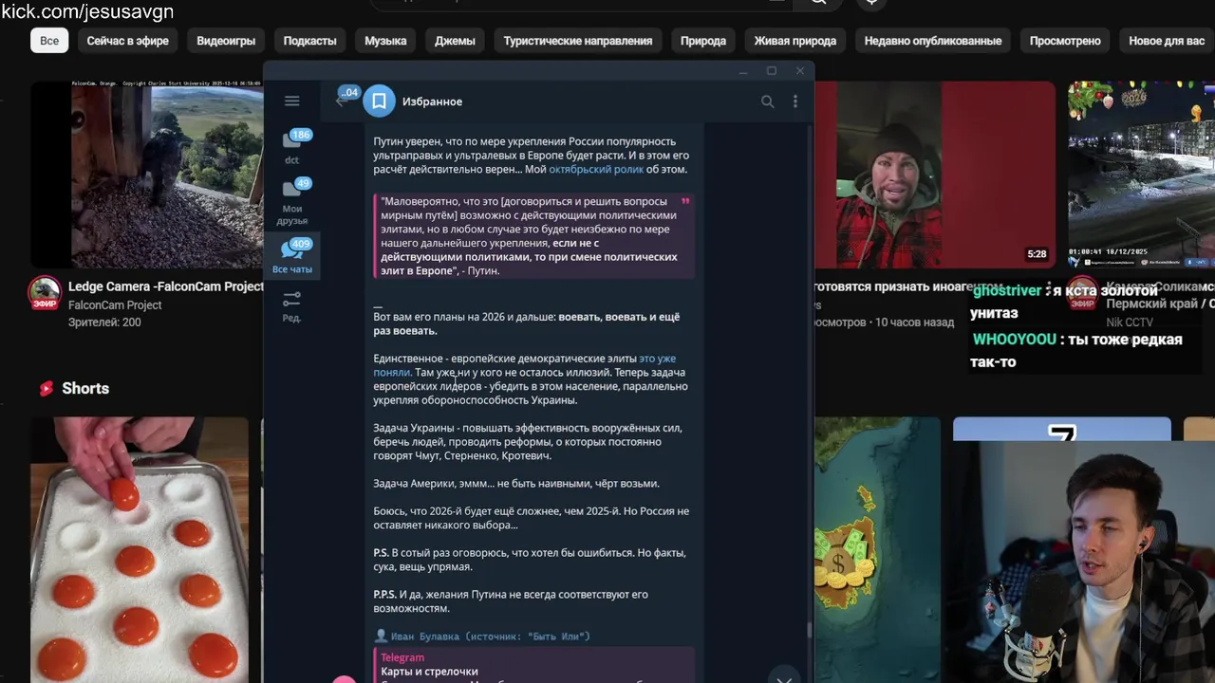Open the Ledge Camera falcon thumbnail
Image resolution: width=1215 pixels, height=683 pixels.
point(147,175)
